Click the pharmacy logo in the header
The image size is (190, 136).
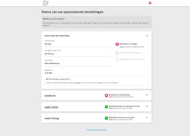point(46,3)
